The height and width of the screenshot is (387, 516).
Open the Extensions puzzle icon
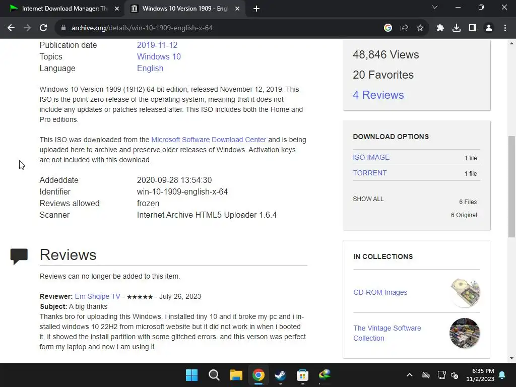(x=440, y=28)
